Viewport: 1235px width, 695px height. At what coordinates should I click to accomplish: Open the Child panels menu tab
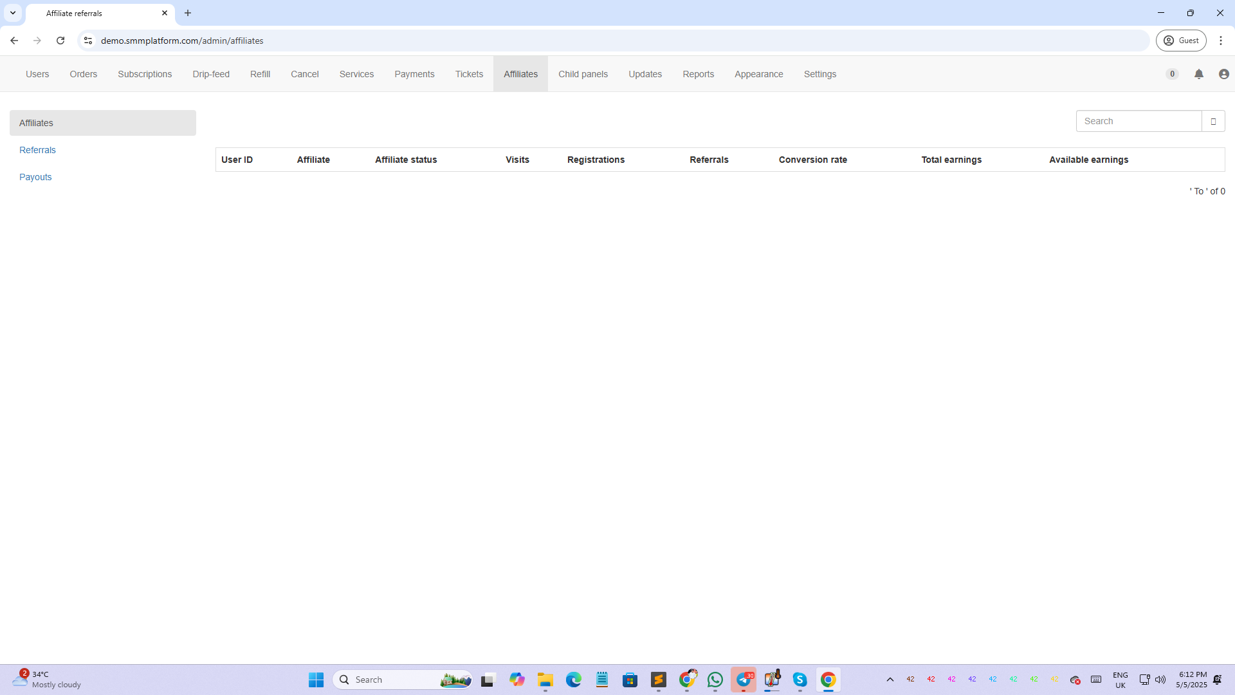[x=583, y=74]
